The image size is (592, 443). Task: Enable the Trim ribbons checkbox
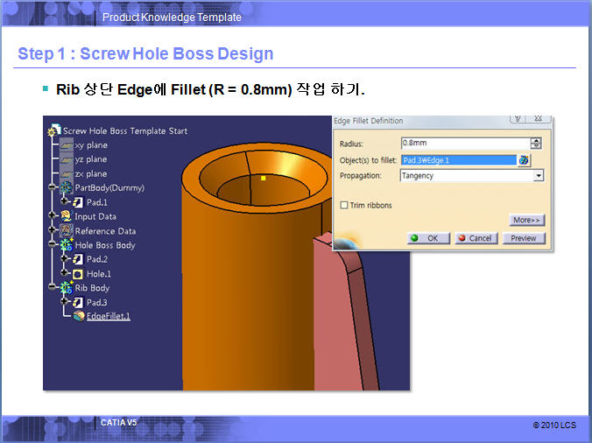(343, 205)
